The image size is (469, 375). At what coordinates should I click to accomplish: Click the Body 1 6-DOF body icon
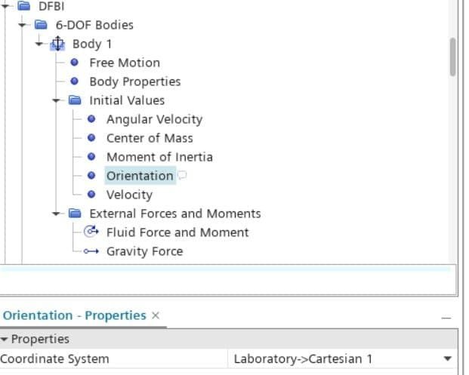[x=58, y=44]
